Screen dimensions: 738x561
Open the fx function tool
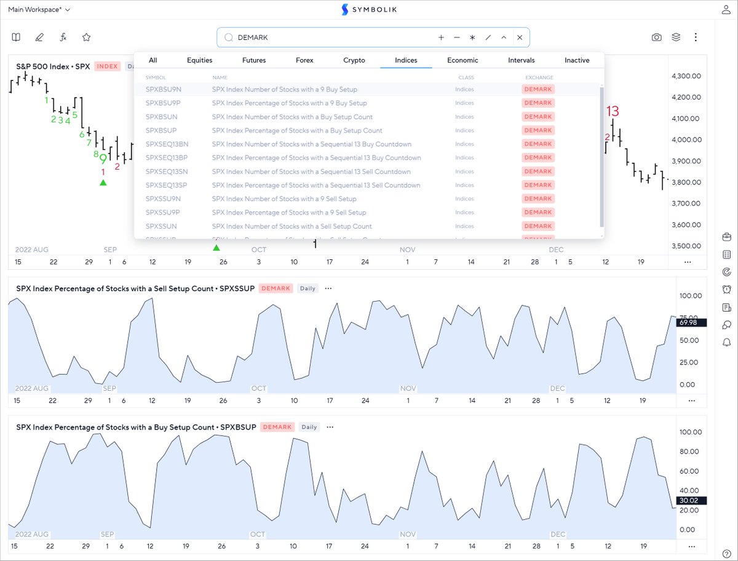pyautogui.click(x=62, y=37)
